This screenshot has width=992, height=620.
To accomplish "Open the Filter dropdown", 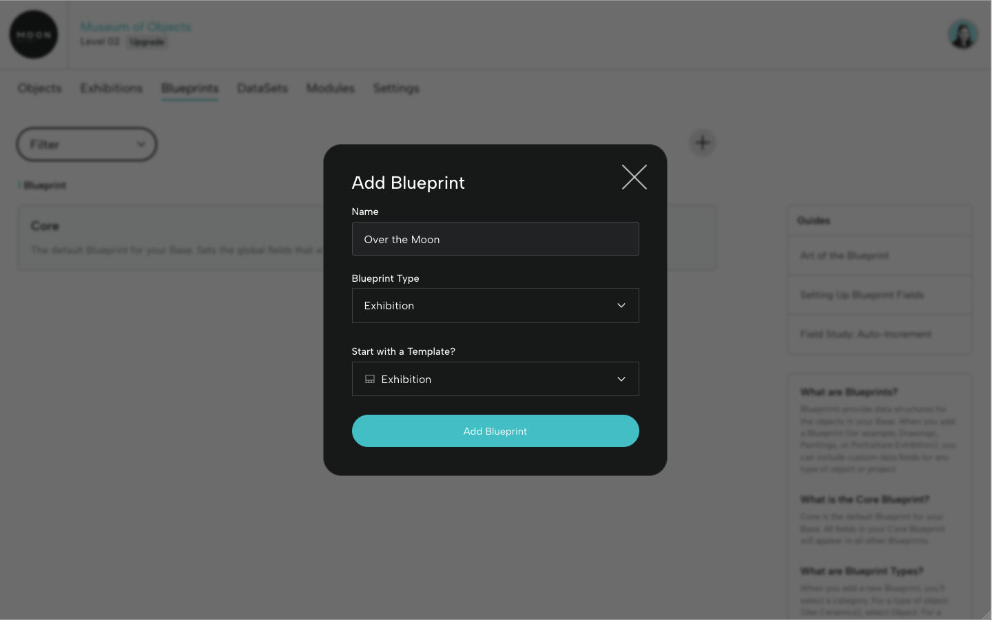I will click(86, 144).
